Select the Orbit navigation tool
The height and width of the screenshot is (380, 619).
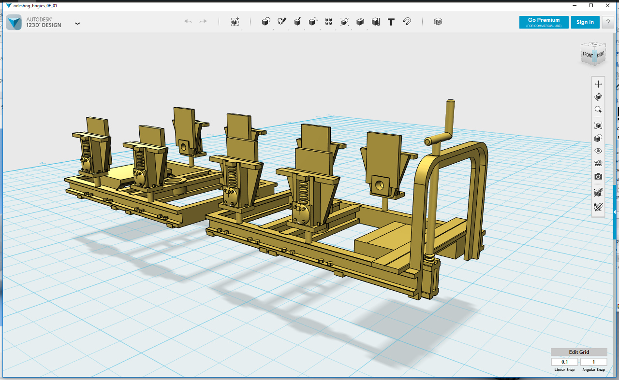598,97
